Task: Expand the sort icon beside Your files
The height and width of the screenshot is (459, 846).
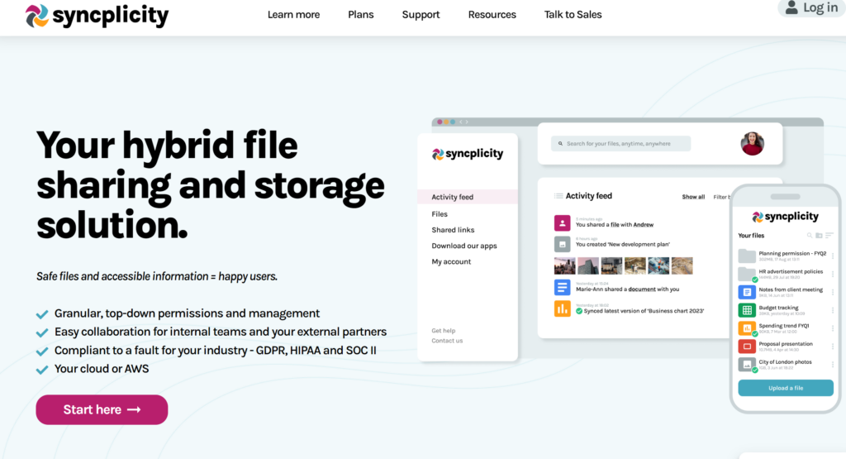Action: (x=829, y=236)
